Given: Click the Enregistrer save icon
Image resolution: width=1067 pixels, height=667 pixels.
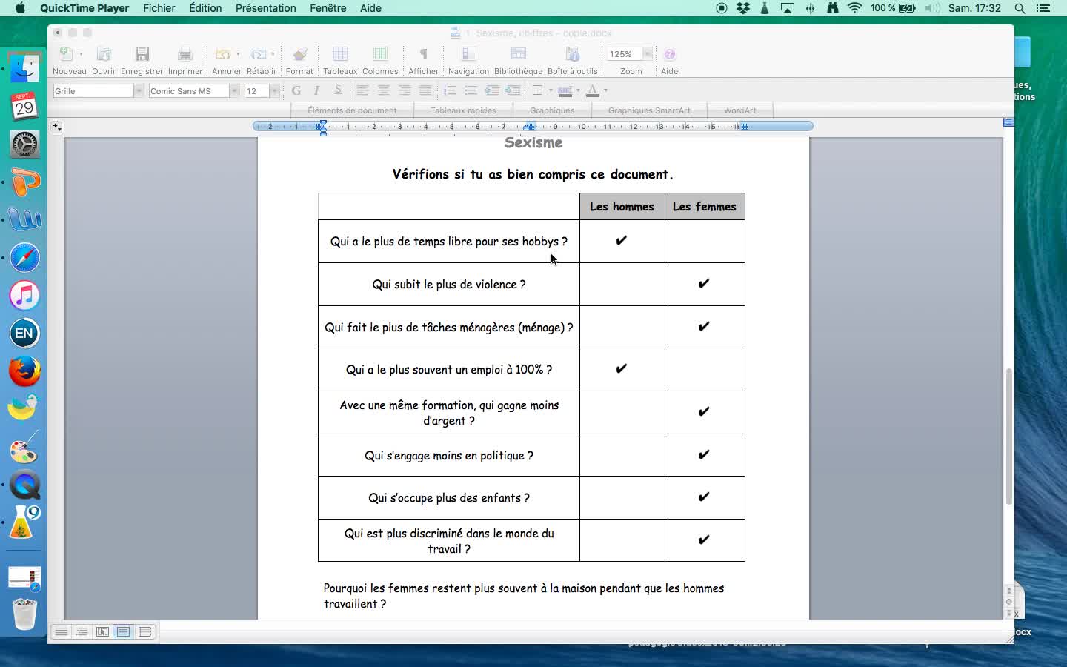Looking at the screenshot, I should [x=142, y=55].
